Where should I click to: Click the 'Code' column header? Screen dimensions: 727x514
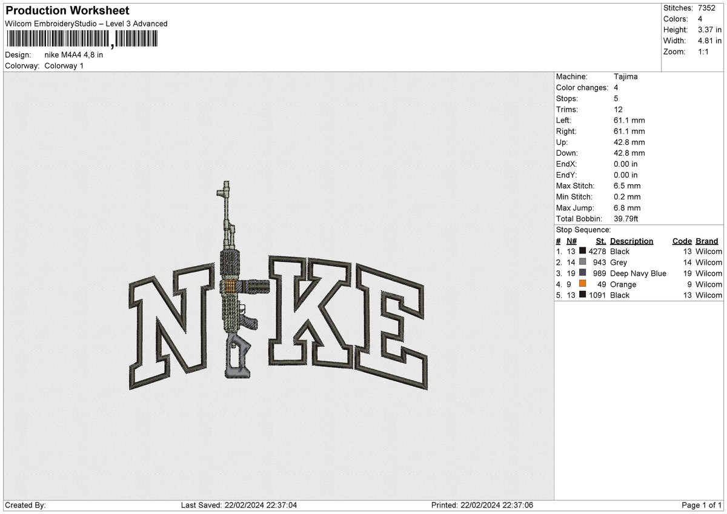[x=682, y=241]
